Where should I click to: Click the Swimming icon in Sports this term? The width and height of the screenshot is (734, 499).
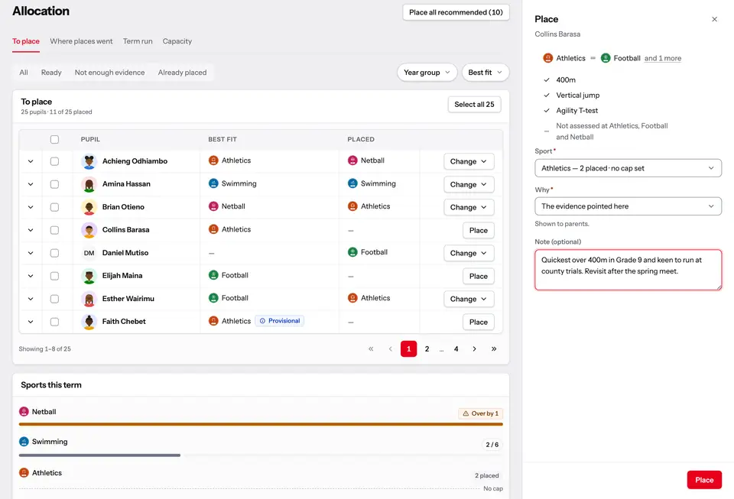24,442
